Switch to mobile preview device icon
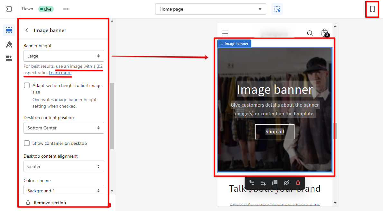 372,9
